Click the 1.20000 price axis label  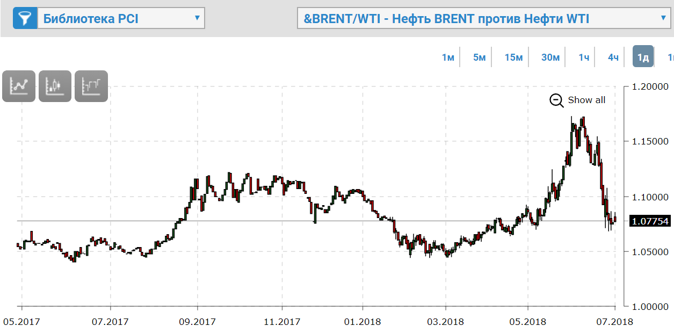[649, 86]
